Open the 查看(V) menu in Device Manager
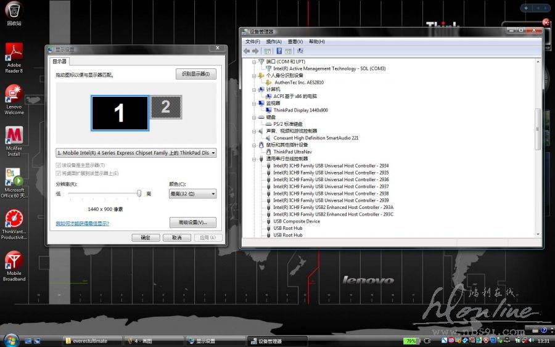Image resolution: width=555 pixels, height=347 pixels. click(295, 41)
